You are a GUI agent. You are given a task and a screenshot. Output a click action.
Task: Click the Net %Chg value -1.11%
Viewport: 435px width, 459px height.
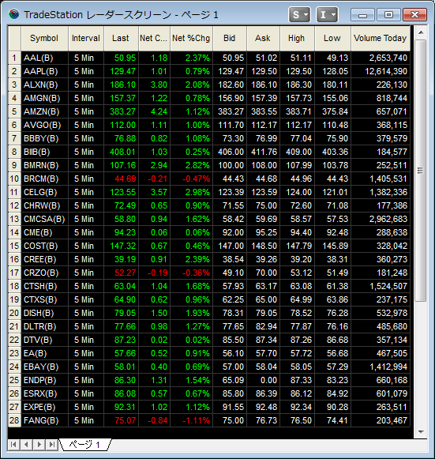click(191, 420)
